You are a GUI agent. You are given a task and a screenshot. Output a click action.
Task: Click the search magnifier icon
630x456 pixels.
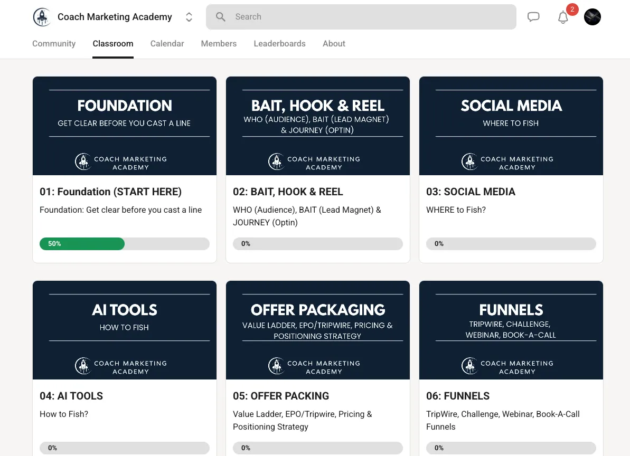(221, 17)
